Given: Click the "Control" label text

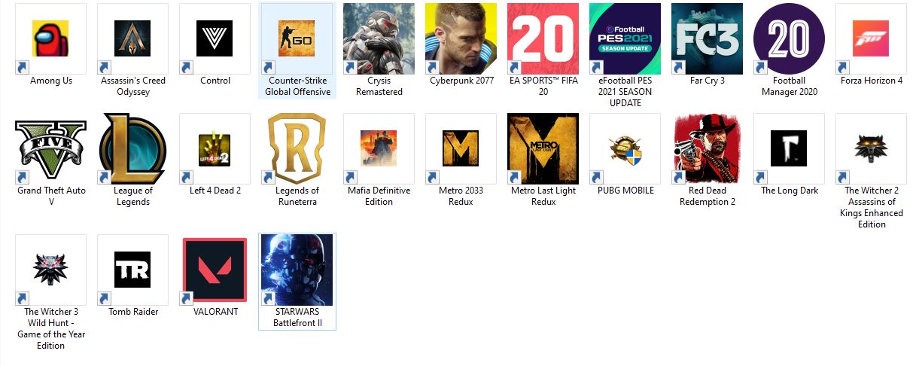Looking at the screenshot, I should tap(215, 81).
